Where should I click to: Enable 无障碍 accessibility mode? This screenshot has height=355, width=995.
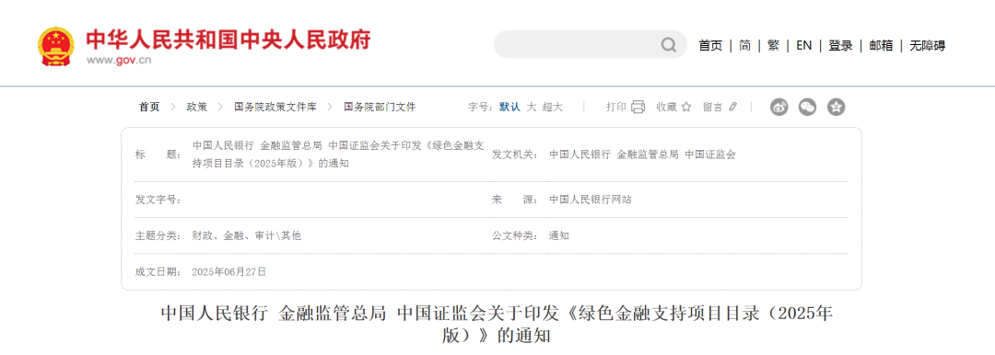[x=927, y=46]
